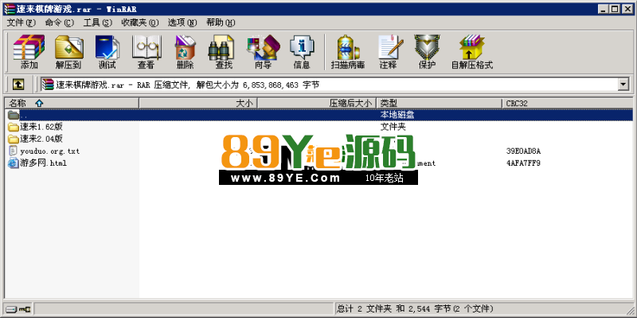The image size is (637, 318).
Task: Run the 测试 (Test) archive tool
Action: pyautogui.click(x=107, y=52)
